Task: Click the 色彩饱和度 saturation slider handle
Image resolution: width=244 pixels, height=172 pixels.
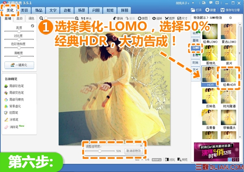Action: pyautogui.click(x=19, y=48)
